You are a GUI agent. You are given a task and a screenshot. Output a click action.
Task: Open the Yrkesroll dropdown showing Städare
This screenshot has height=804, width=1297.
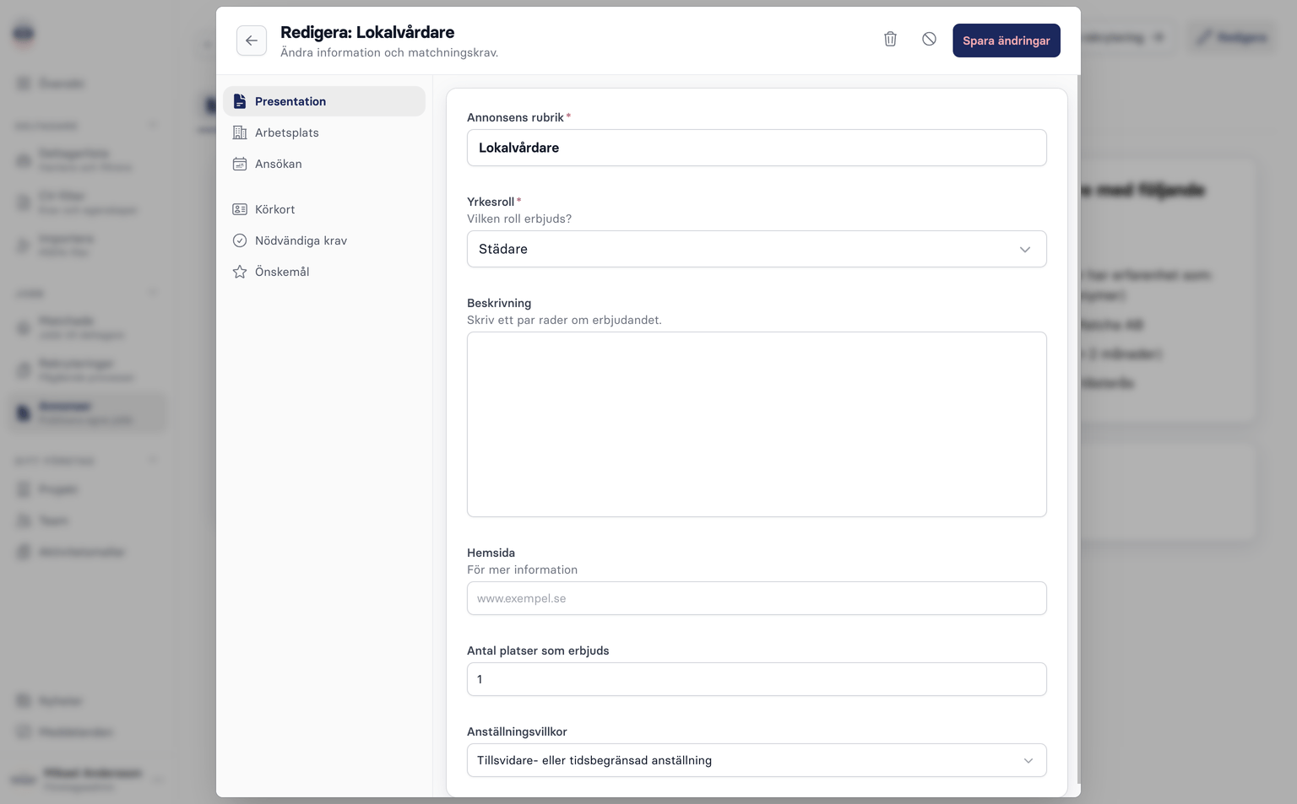(x=757, y=249)
